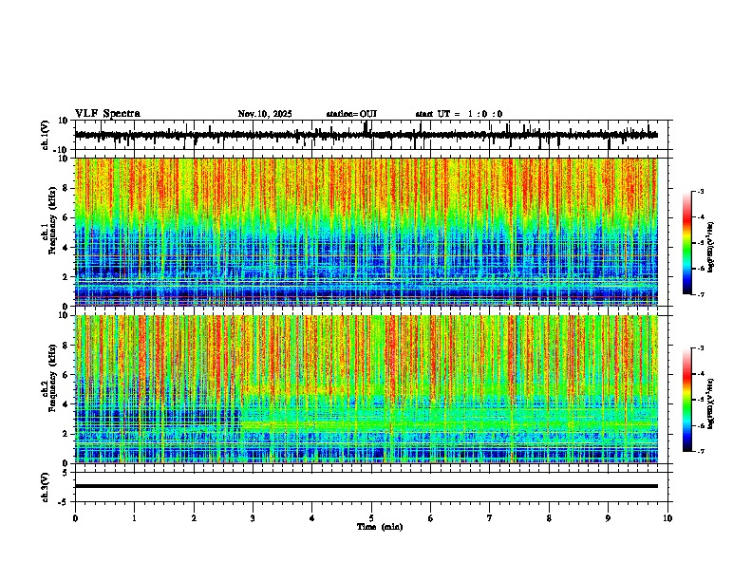Click the ch.2 PSD color scale bar
The image size is (752, 581).
(687, 400)
